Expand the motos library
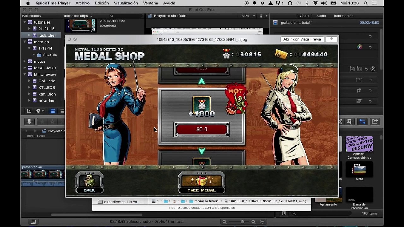The height and width of the screenshot is (227, 404). [25, 61]
